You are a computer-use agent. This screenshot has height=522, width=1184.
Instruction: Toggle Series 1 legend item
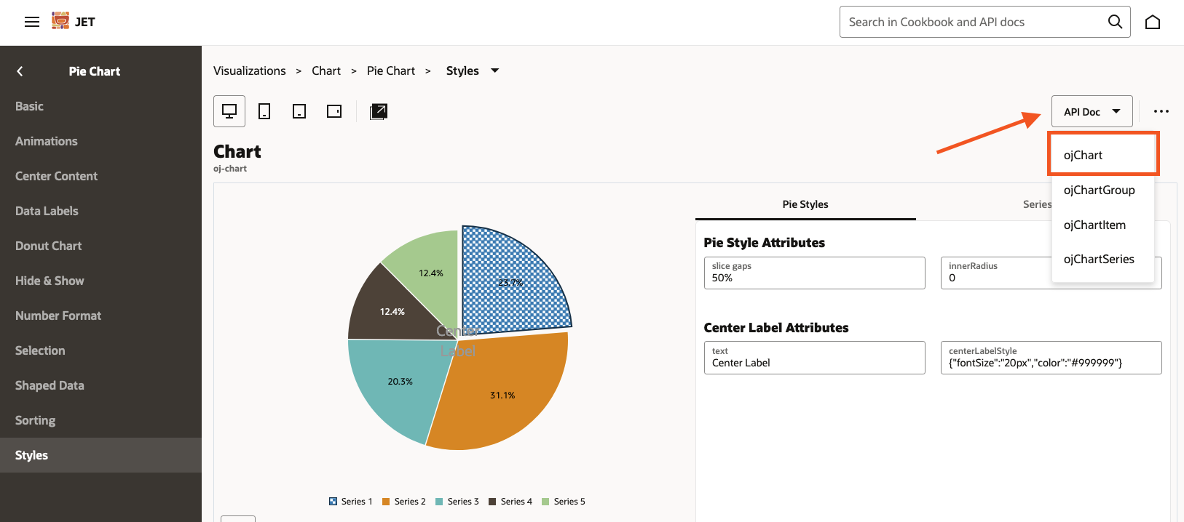tap(351, 502)
